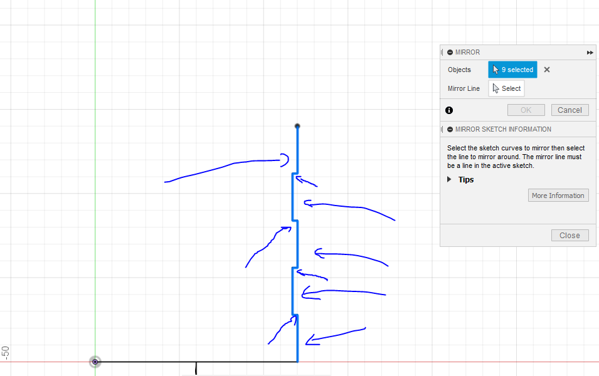Image resolution: width=599 pixels, height=376 pixels.
Task: Choose the Mirror Line Select button
Action: (x=506, y=88)
